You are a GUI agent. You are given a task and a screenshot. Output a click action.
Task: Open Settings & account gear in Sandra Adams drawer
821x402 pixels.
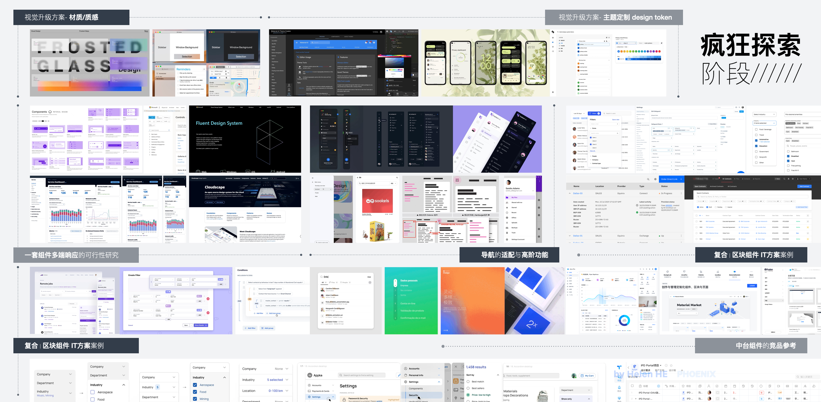point(507,239)
